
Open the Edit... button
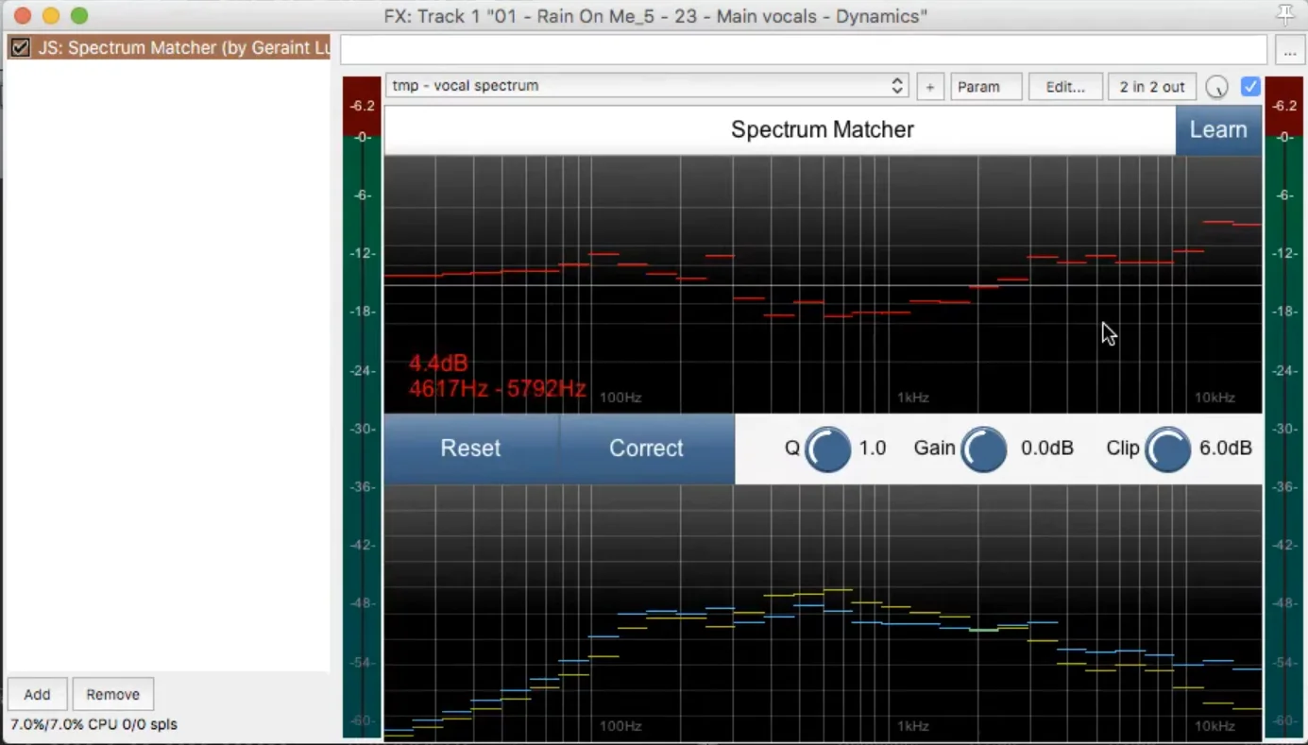click(x=1065, y=87)
